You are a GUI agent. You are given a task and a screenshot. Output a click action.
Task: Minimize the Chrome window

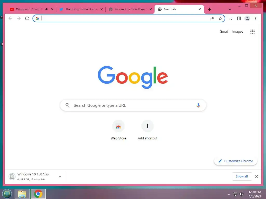pos(239,6)
